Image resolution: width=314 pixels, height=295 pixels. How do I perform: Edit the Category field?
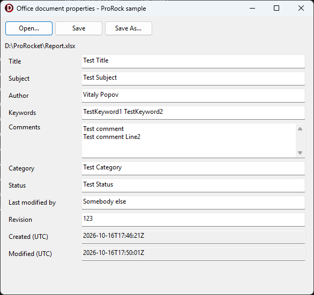click(193, 168)
